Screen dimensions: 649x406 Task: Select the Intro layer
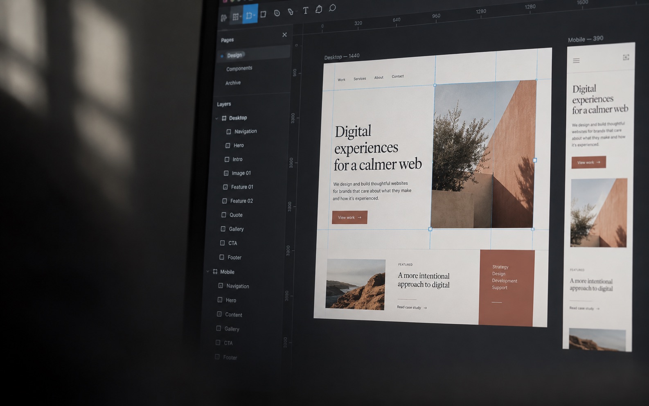[233, 159]
